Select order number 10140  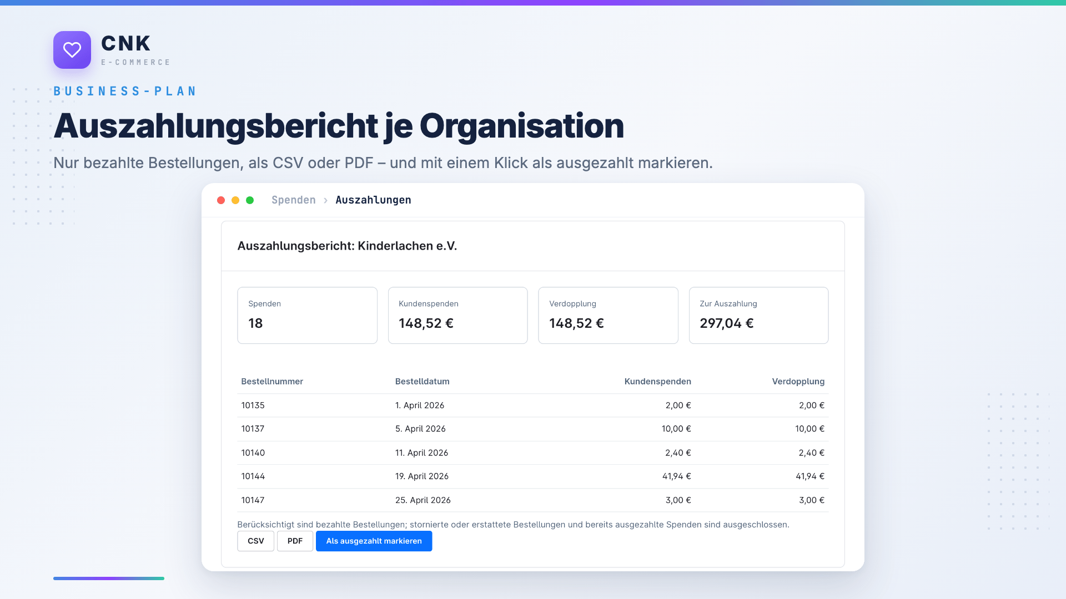point(253,453)
